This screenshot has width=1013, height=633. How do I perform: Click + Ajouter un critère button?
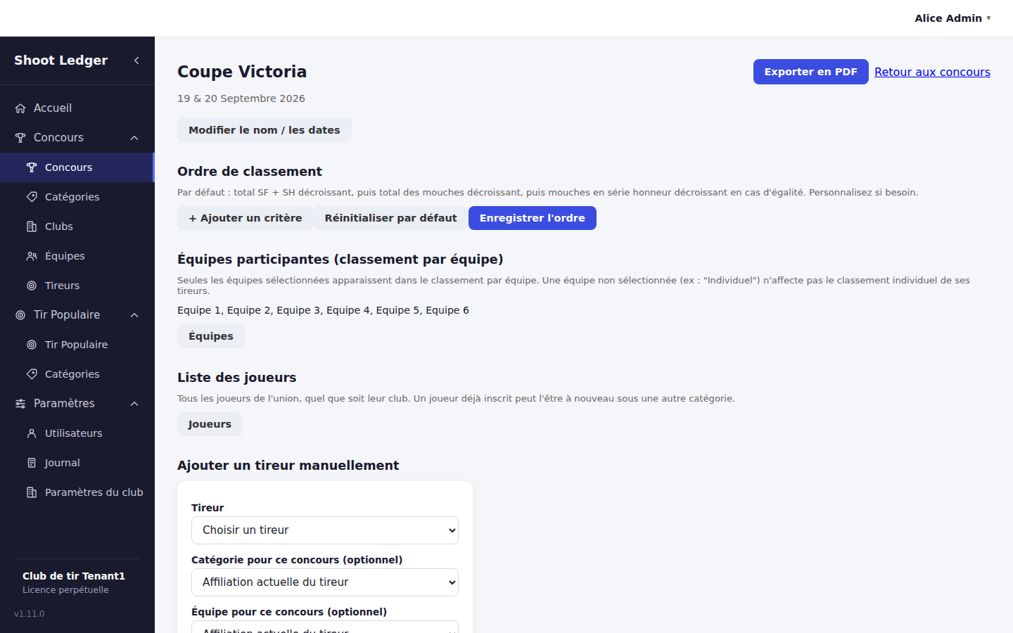246,218
